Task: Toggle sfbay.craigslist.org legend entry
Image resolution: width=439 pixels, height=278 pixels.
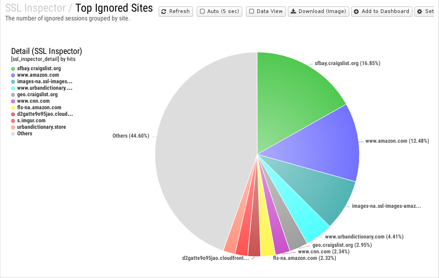Action: coord(39,68)
